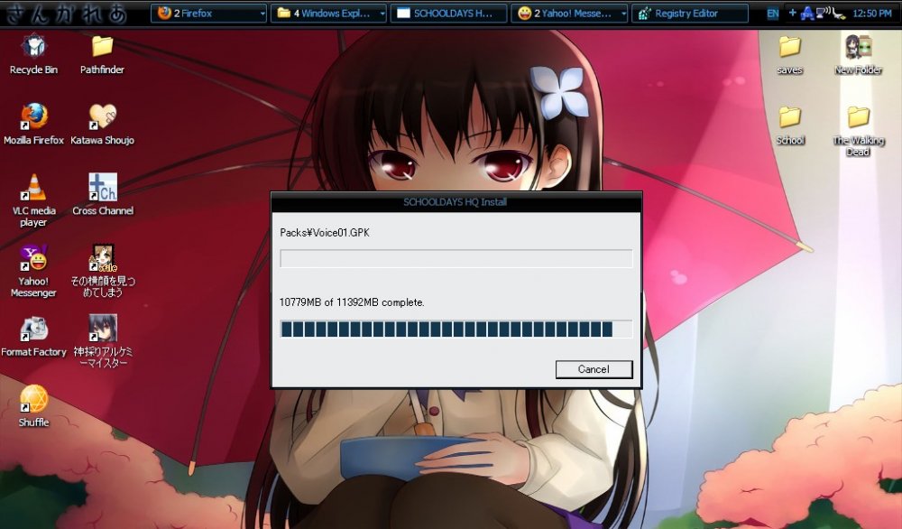Viewport: 902px width, 529px height.
Task: Open the Cross Channel game icon
Action: tap(102, 189)
